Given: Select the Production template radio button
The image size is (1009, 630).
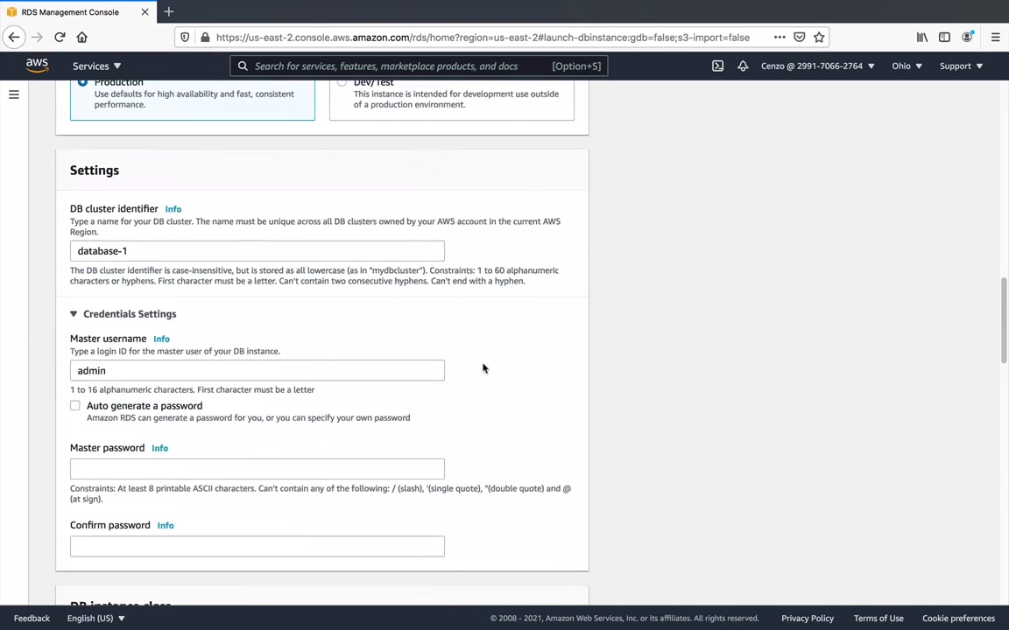Looking at the screenshot, I should (82, 82).
